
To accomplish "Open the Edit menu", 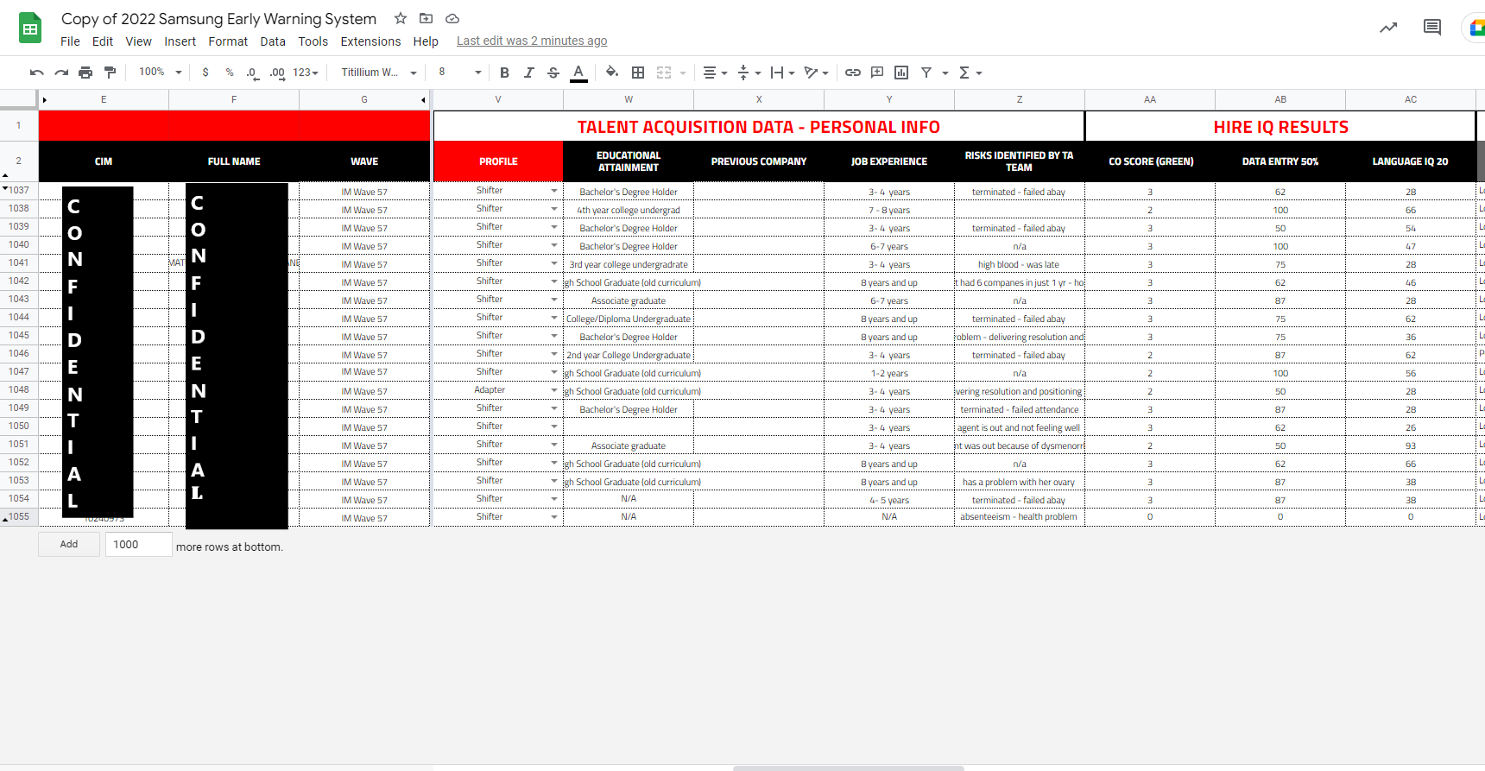I will (x=103, y=41).
